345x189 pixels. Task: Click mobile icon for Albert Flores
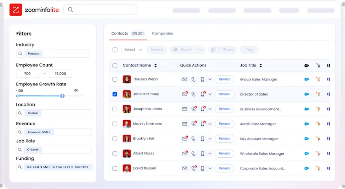pos(203,154)
